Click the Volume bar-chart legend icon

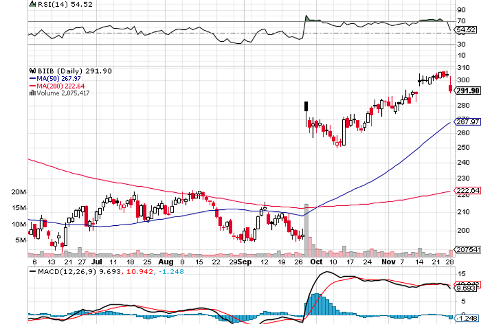[x=32, y=93]
